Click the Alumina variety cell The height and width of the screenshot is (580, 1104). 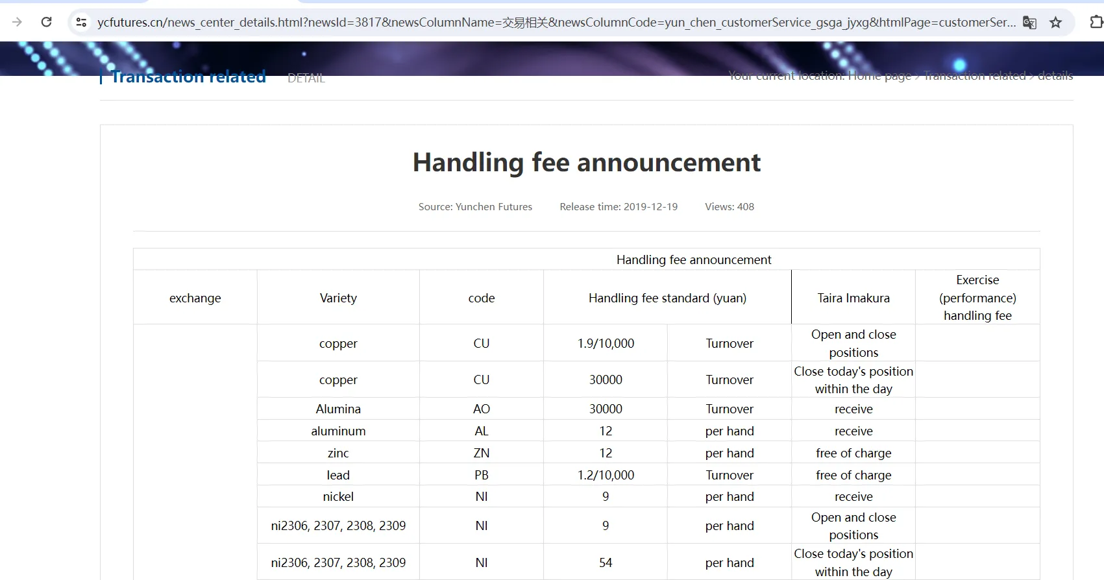tap(338, 409)
